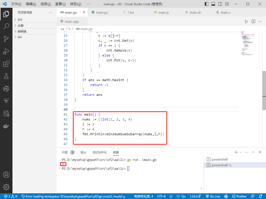Open terminal launch profile dropdown arrow
This screenshot has height=199, width=266.
(241, 152)
